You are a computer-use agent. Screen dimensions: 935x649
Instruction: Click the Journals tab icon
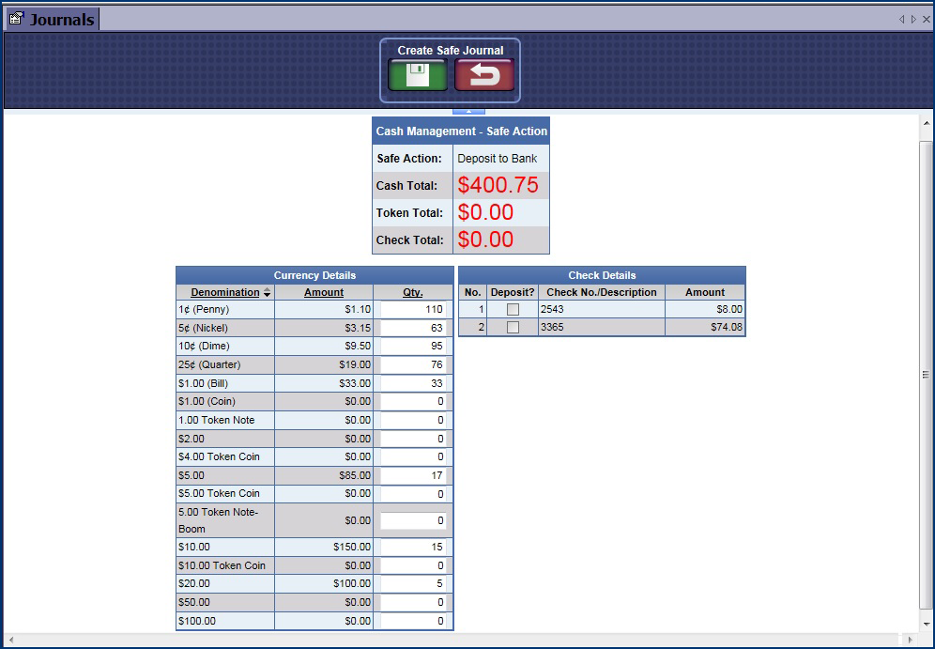coord(16,19)
